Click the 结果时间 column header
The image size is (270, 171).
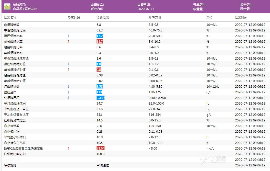click(x=241, y=18)
